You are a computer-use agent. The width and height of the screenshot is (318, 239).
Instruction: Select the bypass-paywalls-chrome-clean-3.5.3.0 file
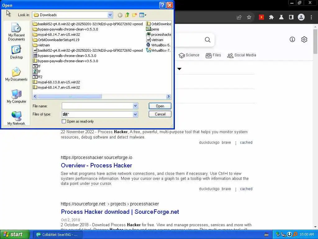tap(65, 56)
